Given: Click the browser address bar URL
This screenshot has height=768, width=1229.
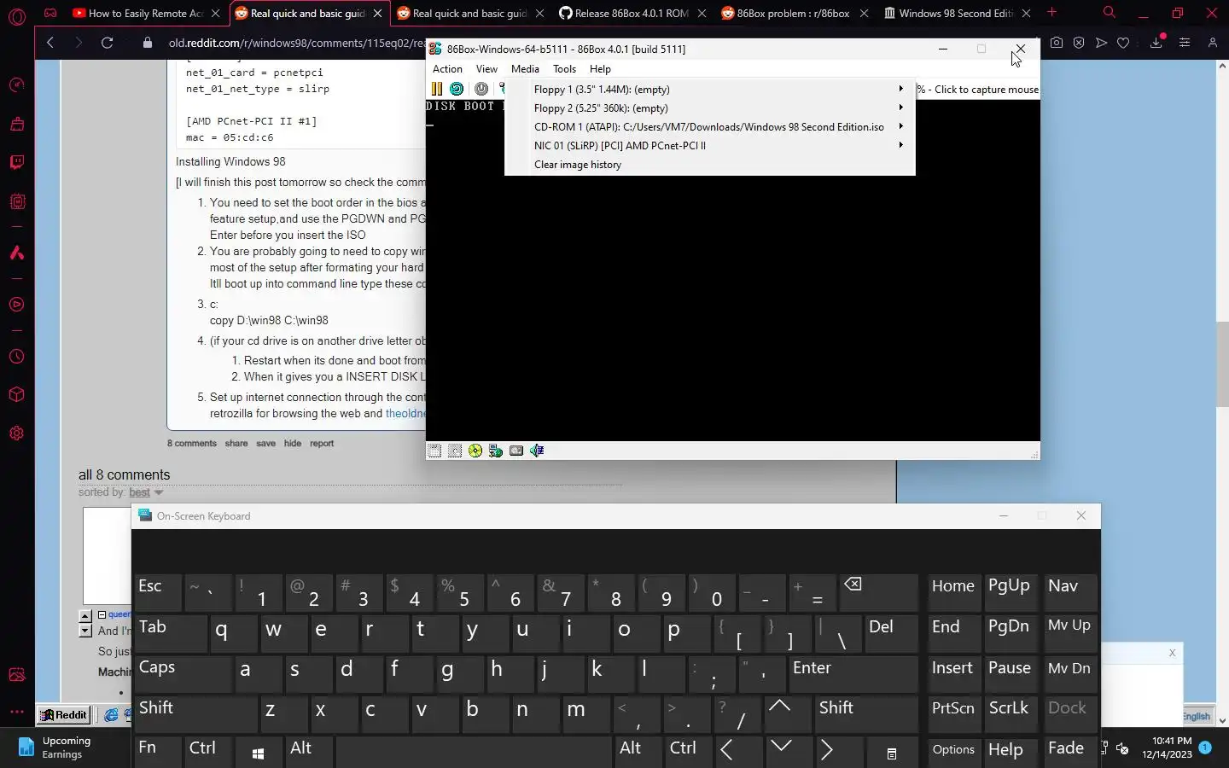Looking at the screenshot, I should tap(295, 43).
